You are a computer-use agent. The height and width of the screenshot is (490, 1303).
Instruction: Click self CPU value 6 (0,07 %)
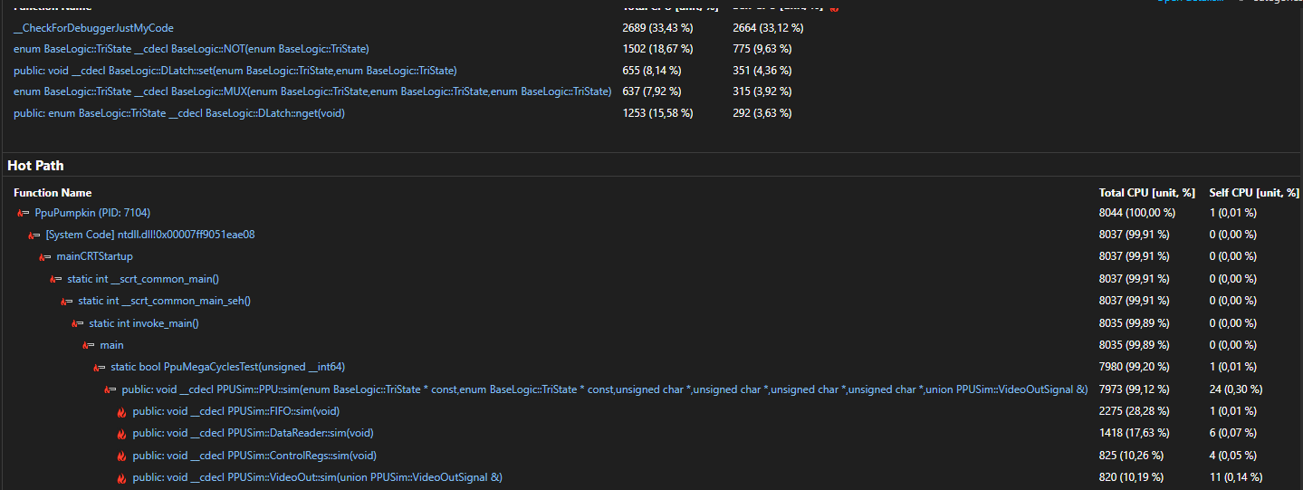(x=1233, y=434)
